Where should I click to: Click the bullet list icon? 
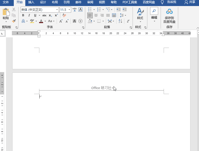pyautogui.click(x=90, y=10)
